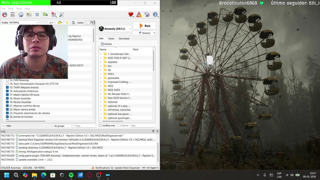This screenshot has width=320, height=180.
Task: Click Update Mod Organizer in the status bar
Action: point(125,168)
